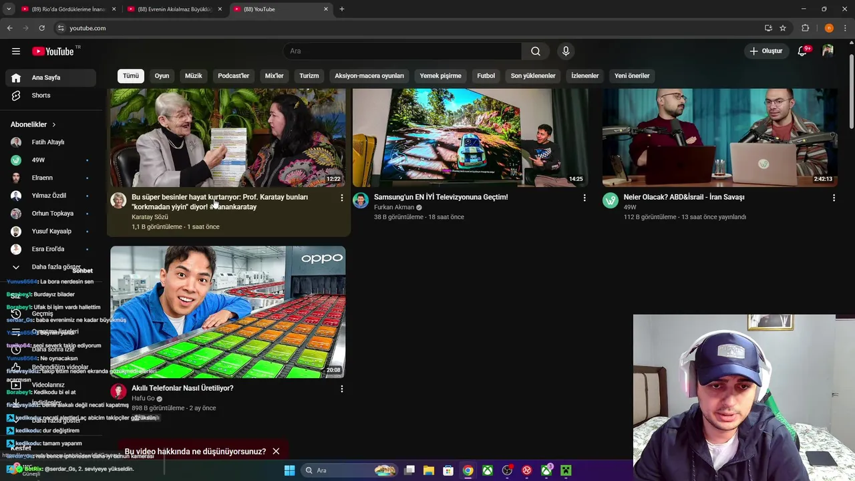Bookmark this page with the star
This screenshot has width=855, height=481.
783,28
